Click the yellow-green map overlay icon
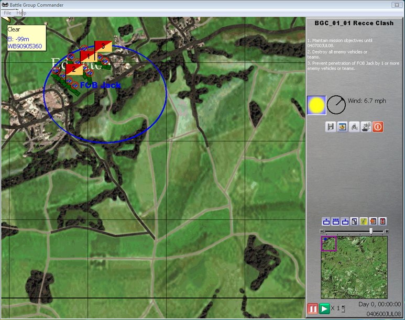 [364, 222]
